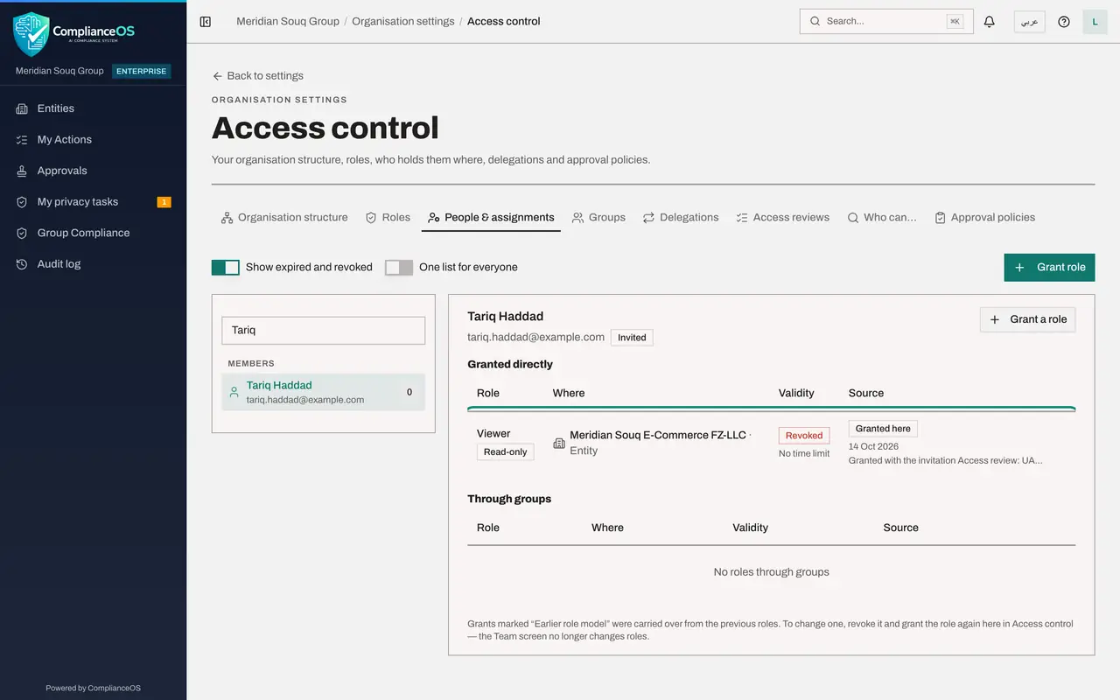This screenshot has width=1120, height=700.
Task: Click the green Grant role button
Action: tap(1049, 267)
